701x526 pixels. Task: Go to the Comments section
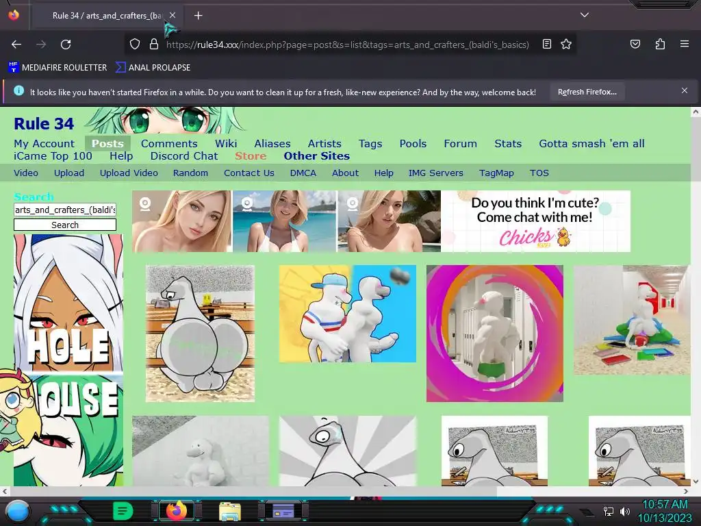click(x=169, y=144)
